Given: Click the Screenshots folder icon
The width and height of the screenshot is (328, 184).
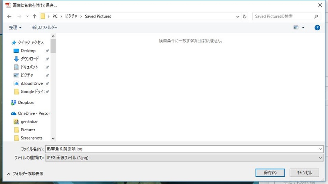Looking at the screenshot, I should click(16, 138).
